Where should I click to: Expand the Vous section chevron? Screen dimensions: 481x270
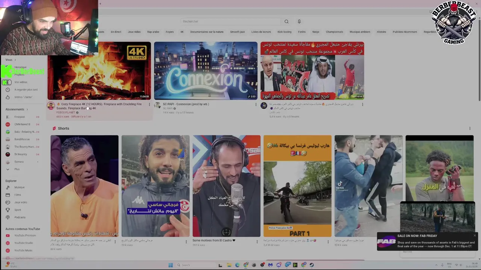(15, 60)
